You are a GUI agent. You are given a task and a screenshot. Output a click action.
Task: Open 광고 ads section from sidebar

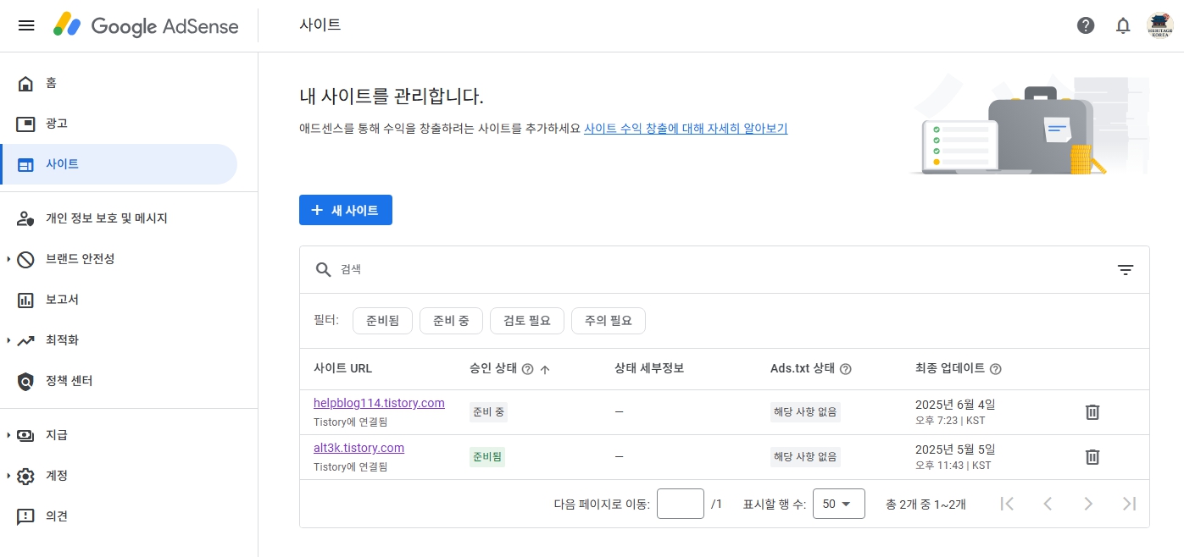(56, 124)
